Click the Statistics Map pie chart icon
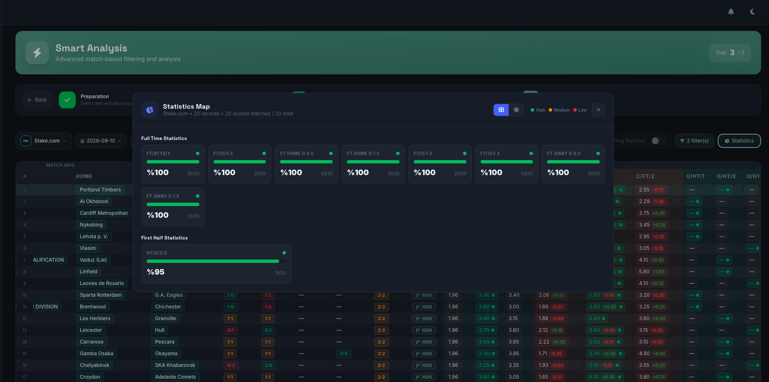Image resolution: width=769 pixels, height=382 pixels. pos(150,110)
